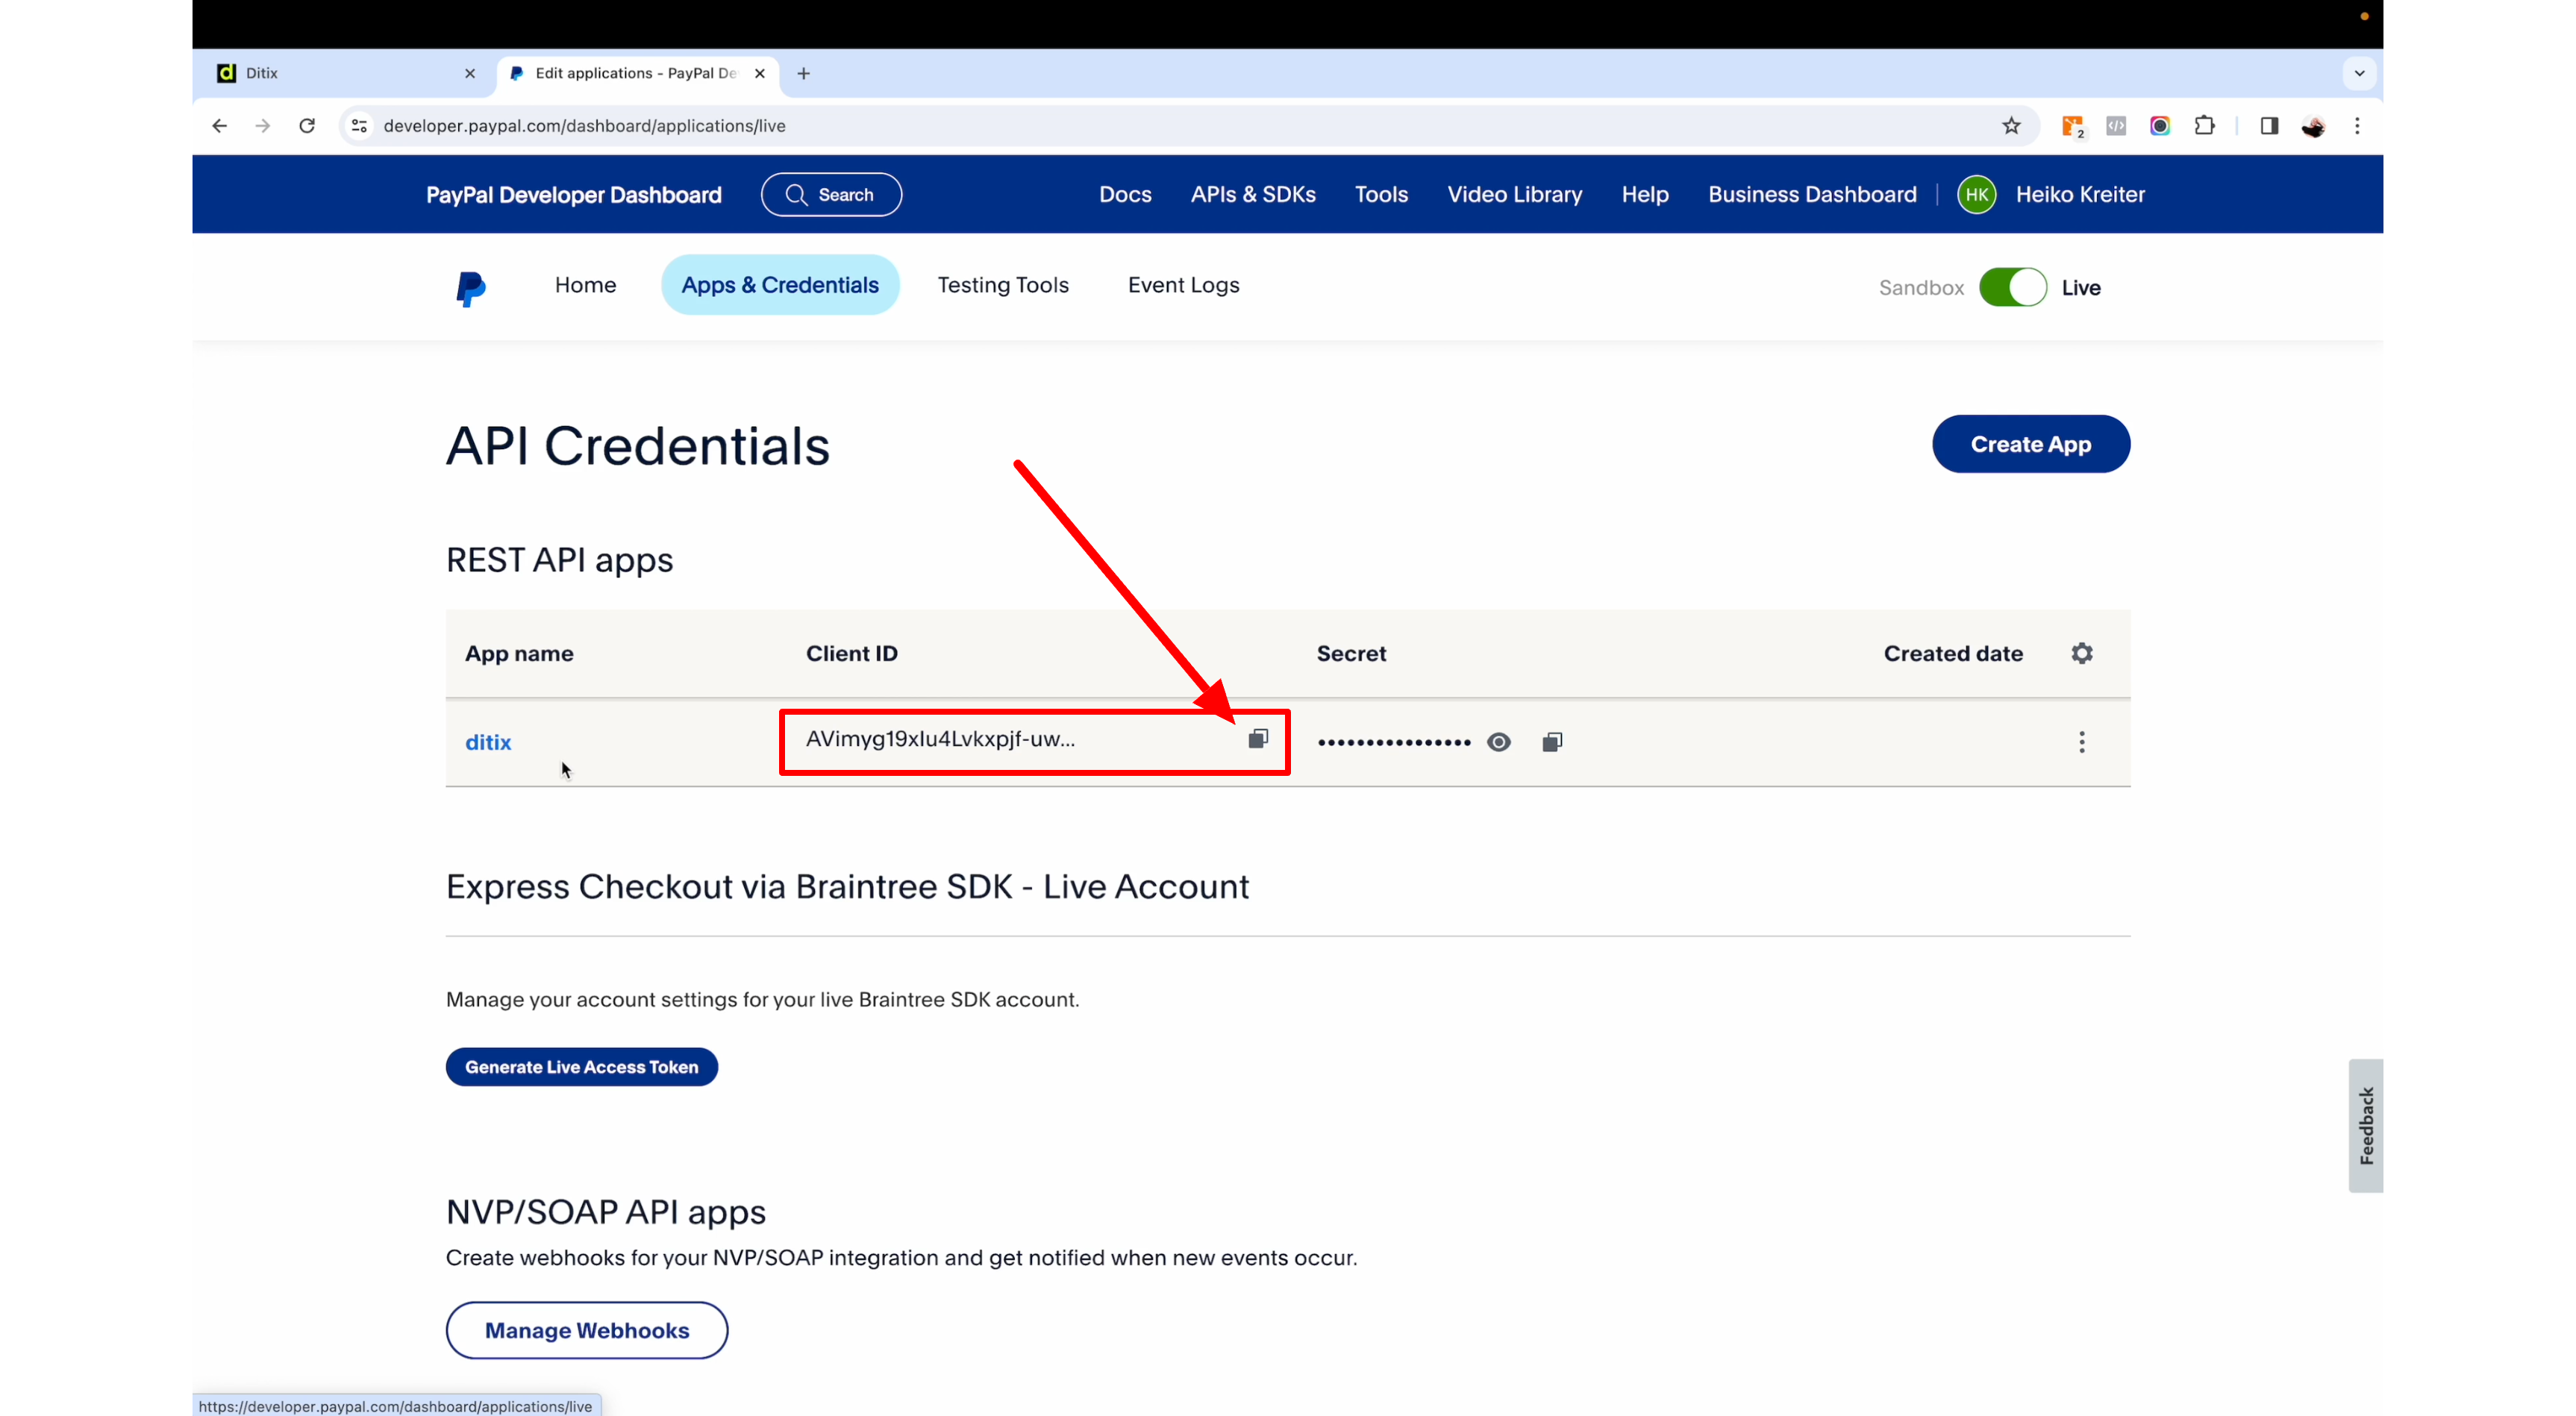2576x1416 pixels.
Task: Reveal the hidden Secret with eye icon
Action: pyautogui.click(x=1498, y=742)
